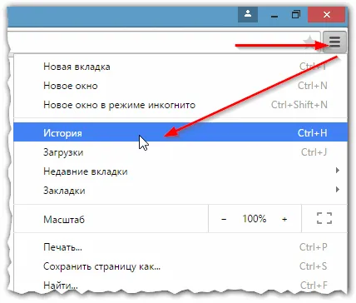356x303 pixels.
Task: Click the address bar field
Action: 164,42
